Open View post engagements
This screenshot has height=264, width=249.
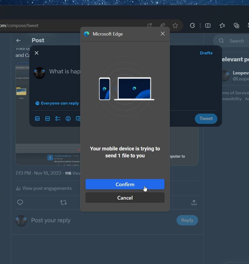coord(44,188)
